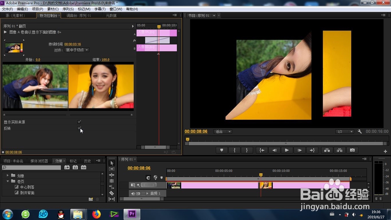The image size is (391, 220).
Task: Add a marker in Program monitor
Action: (x=221, y=150)
